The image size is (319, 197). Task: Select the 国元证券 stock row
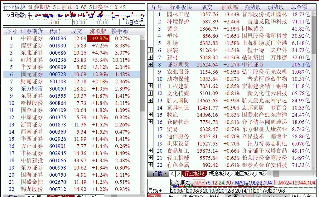tap(72, 74)
